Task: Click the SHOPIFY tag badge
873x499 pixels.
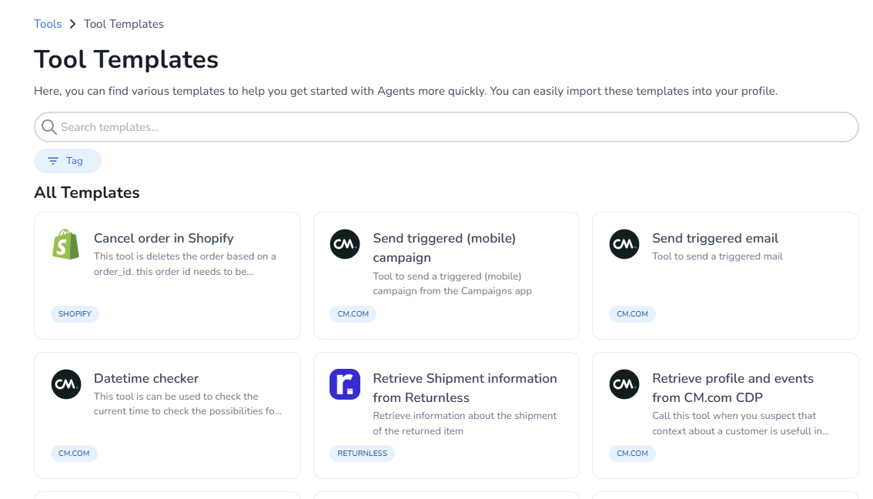Action: [x=75, y=314]
